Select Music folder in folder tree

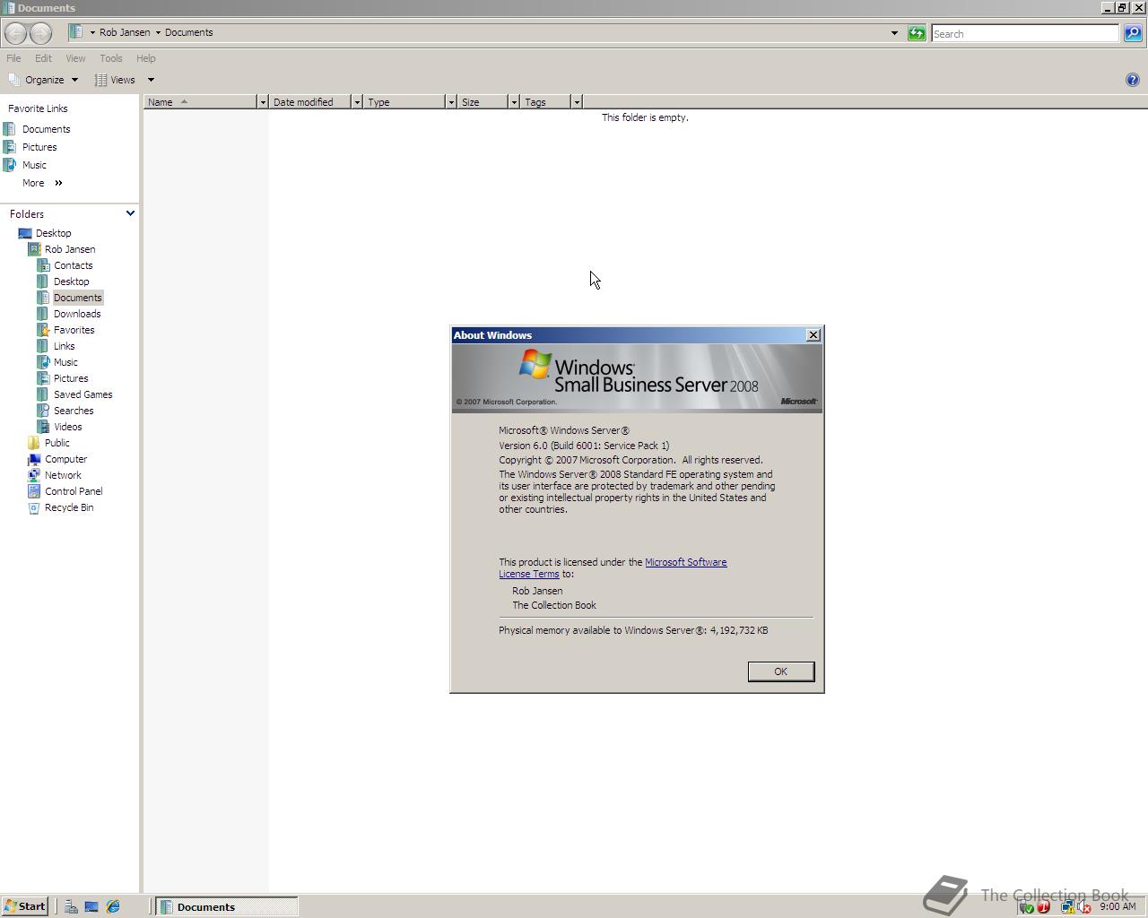point(65,362)
